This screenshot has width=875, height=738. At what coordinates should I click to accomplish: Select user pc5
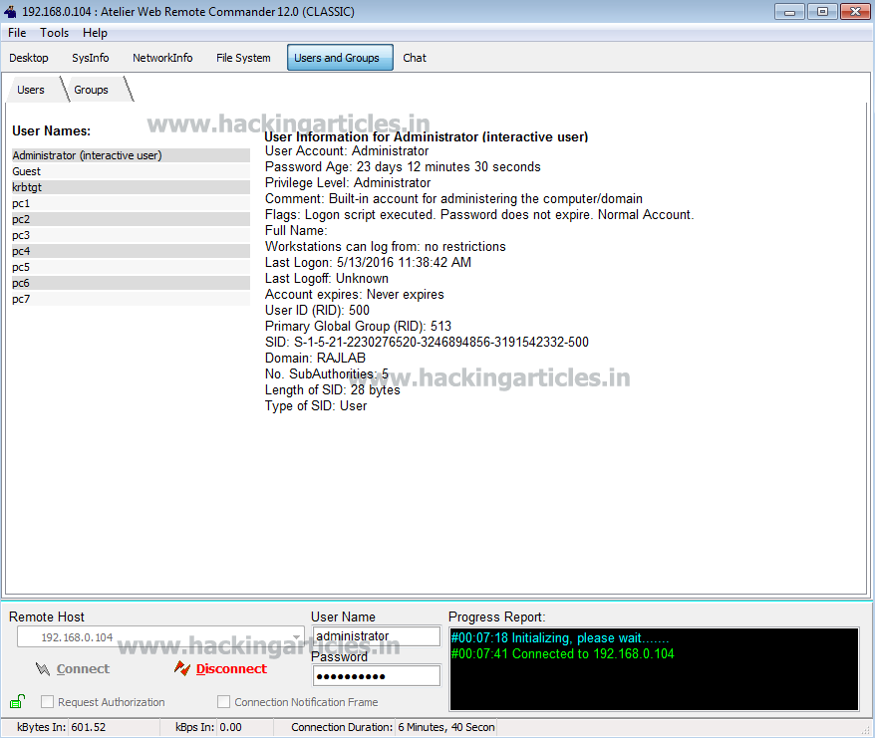(131, 267)
